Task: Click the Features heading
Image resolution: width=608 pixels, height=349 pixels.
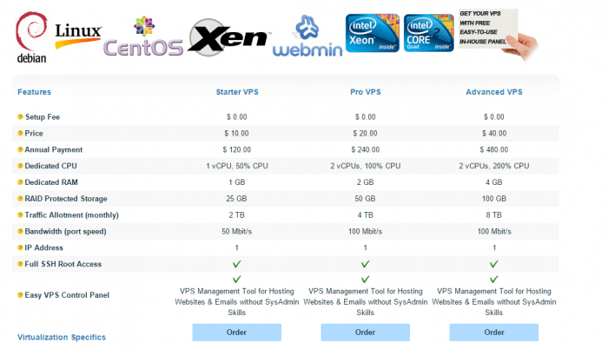Action: pyautogui.click(x=34, y=92)
